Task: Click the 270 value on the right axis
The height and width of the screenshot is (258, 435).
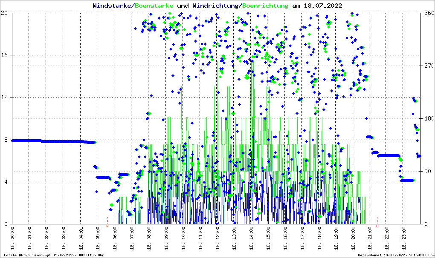Action: (429, 66)
